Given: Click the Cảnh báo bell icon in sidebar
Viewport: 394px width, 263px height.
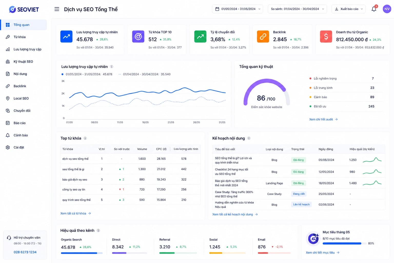Looking at the screenshot, I should (x=8, y=135).
